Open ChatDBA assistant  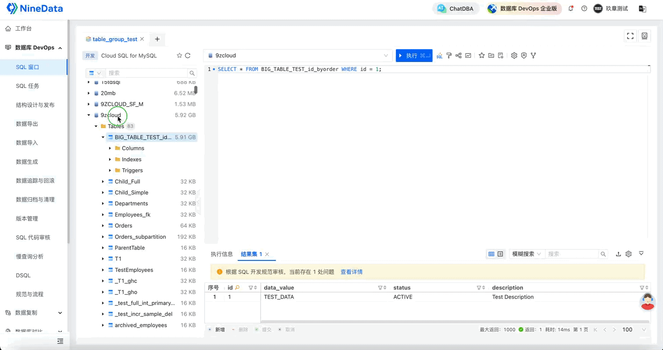[455, 8]
